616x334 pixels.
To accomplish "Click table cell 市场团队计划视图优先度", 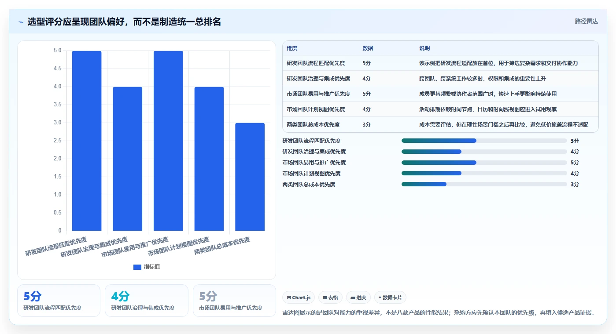I will pos(316,109).
